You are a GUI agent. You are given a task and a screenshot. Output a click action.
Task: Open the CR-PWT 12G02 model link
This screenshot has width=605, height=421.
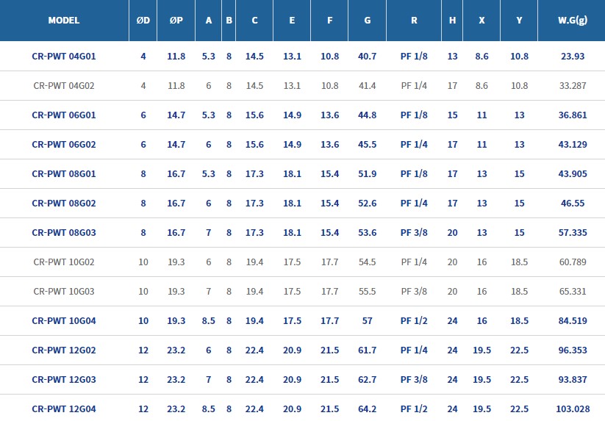(64, 350)
